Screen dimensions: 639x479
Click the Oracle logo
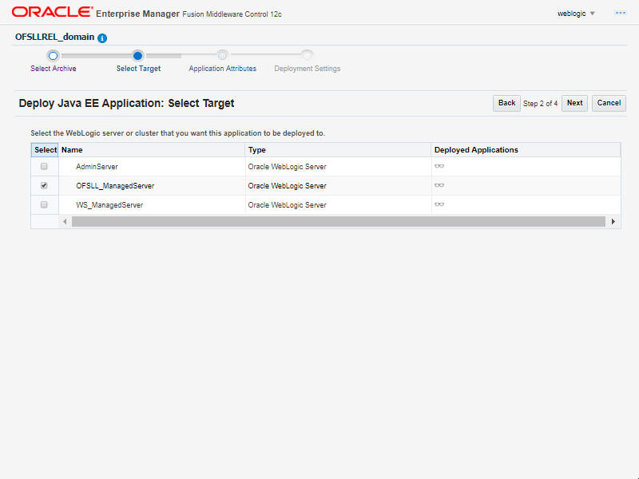pyautogui.click(x=52, y=12)
